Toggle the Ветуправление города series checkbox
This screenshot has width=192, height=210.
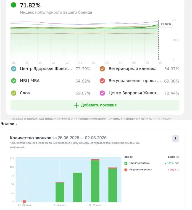pyautogui.click(x=102, y=81)
